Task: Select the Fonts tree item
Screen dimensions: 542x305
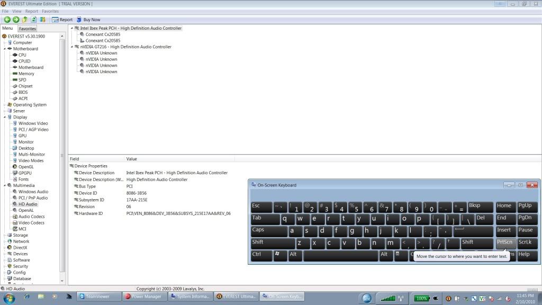Action: [23, 180]
